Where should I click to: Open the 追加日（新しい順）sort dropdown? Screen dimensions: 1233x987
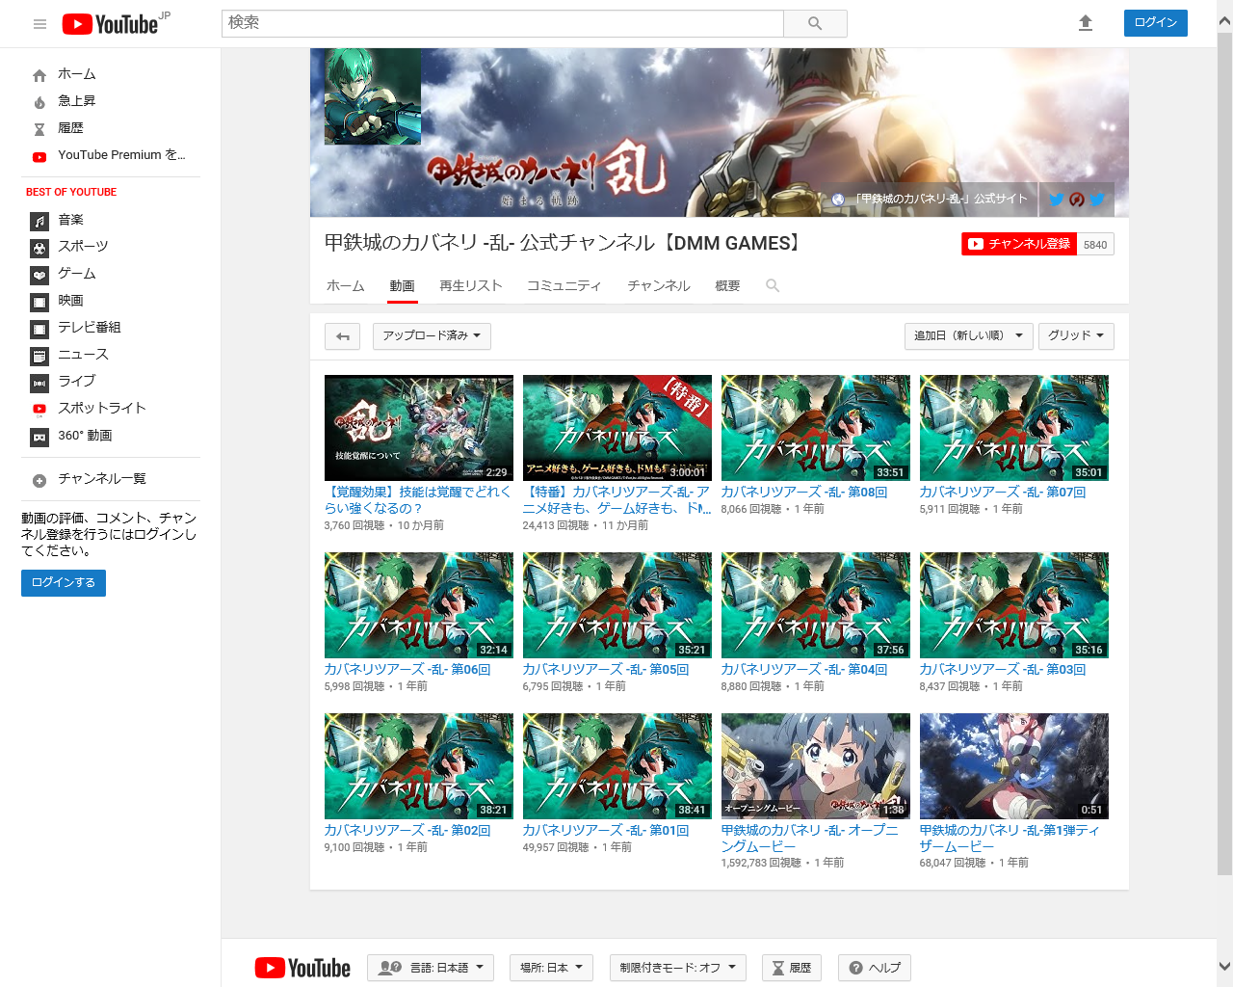[969, 336]
